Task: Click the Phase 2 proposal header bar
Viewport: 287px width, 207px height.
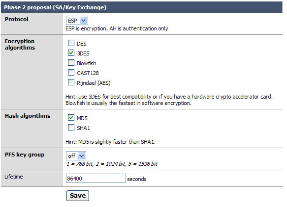Action: [142, 7]
